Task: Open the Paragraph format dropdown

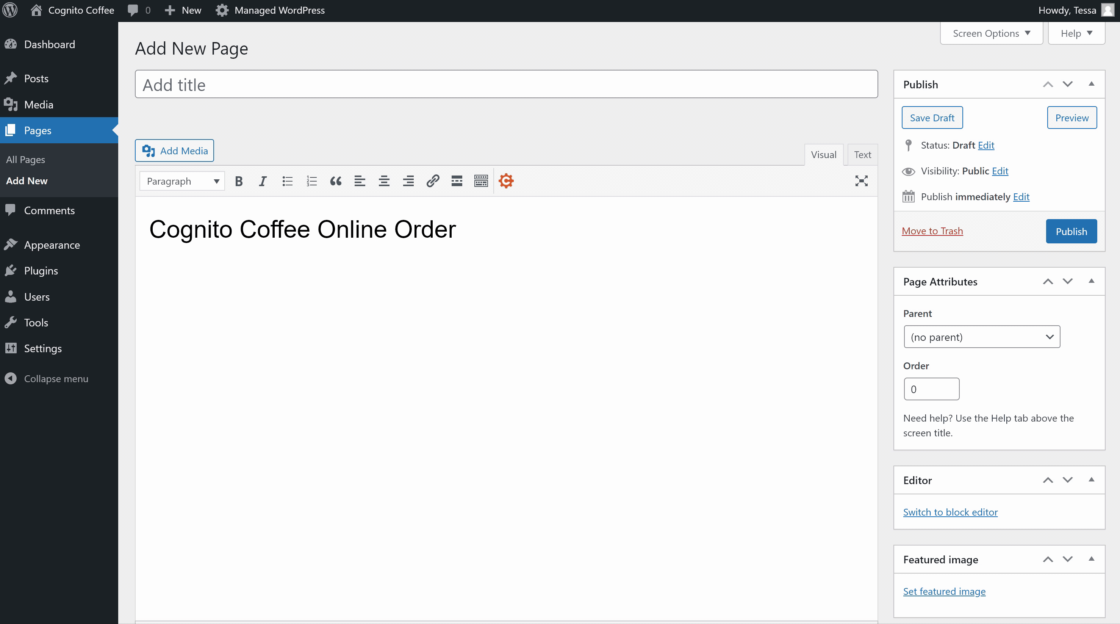Action: (x=182, y=181)
